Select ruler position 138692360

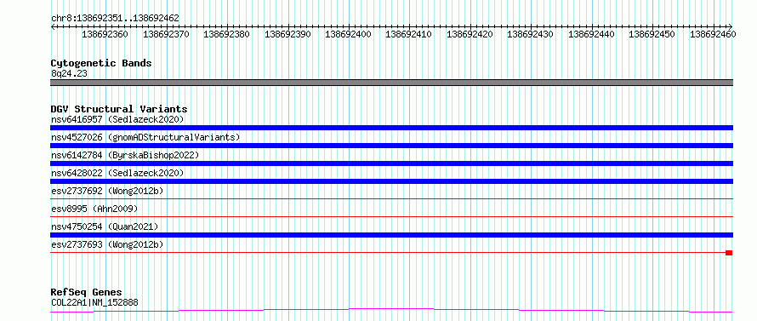pos(105,34)
